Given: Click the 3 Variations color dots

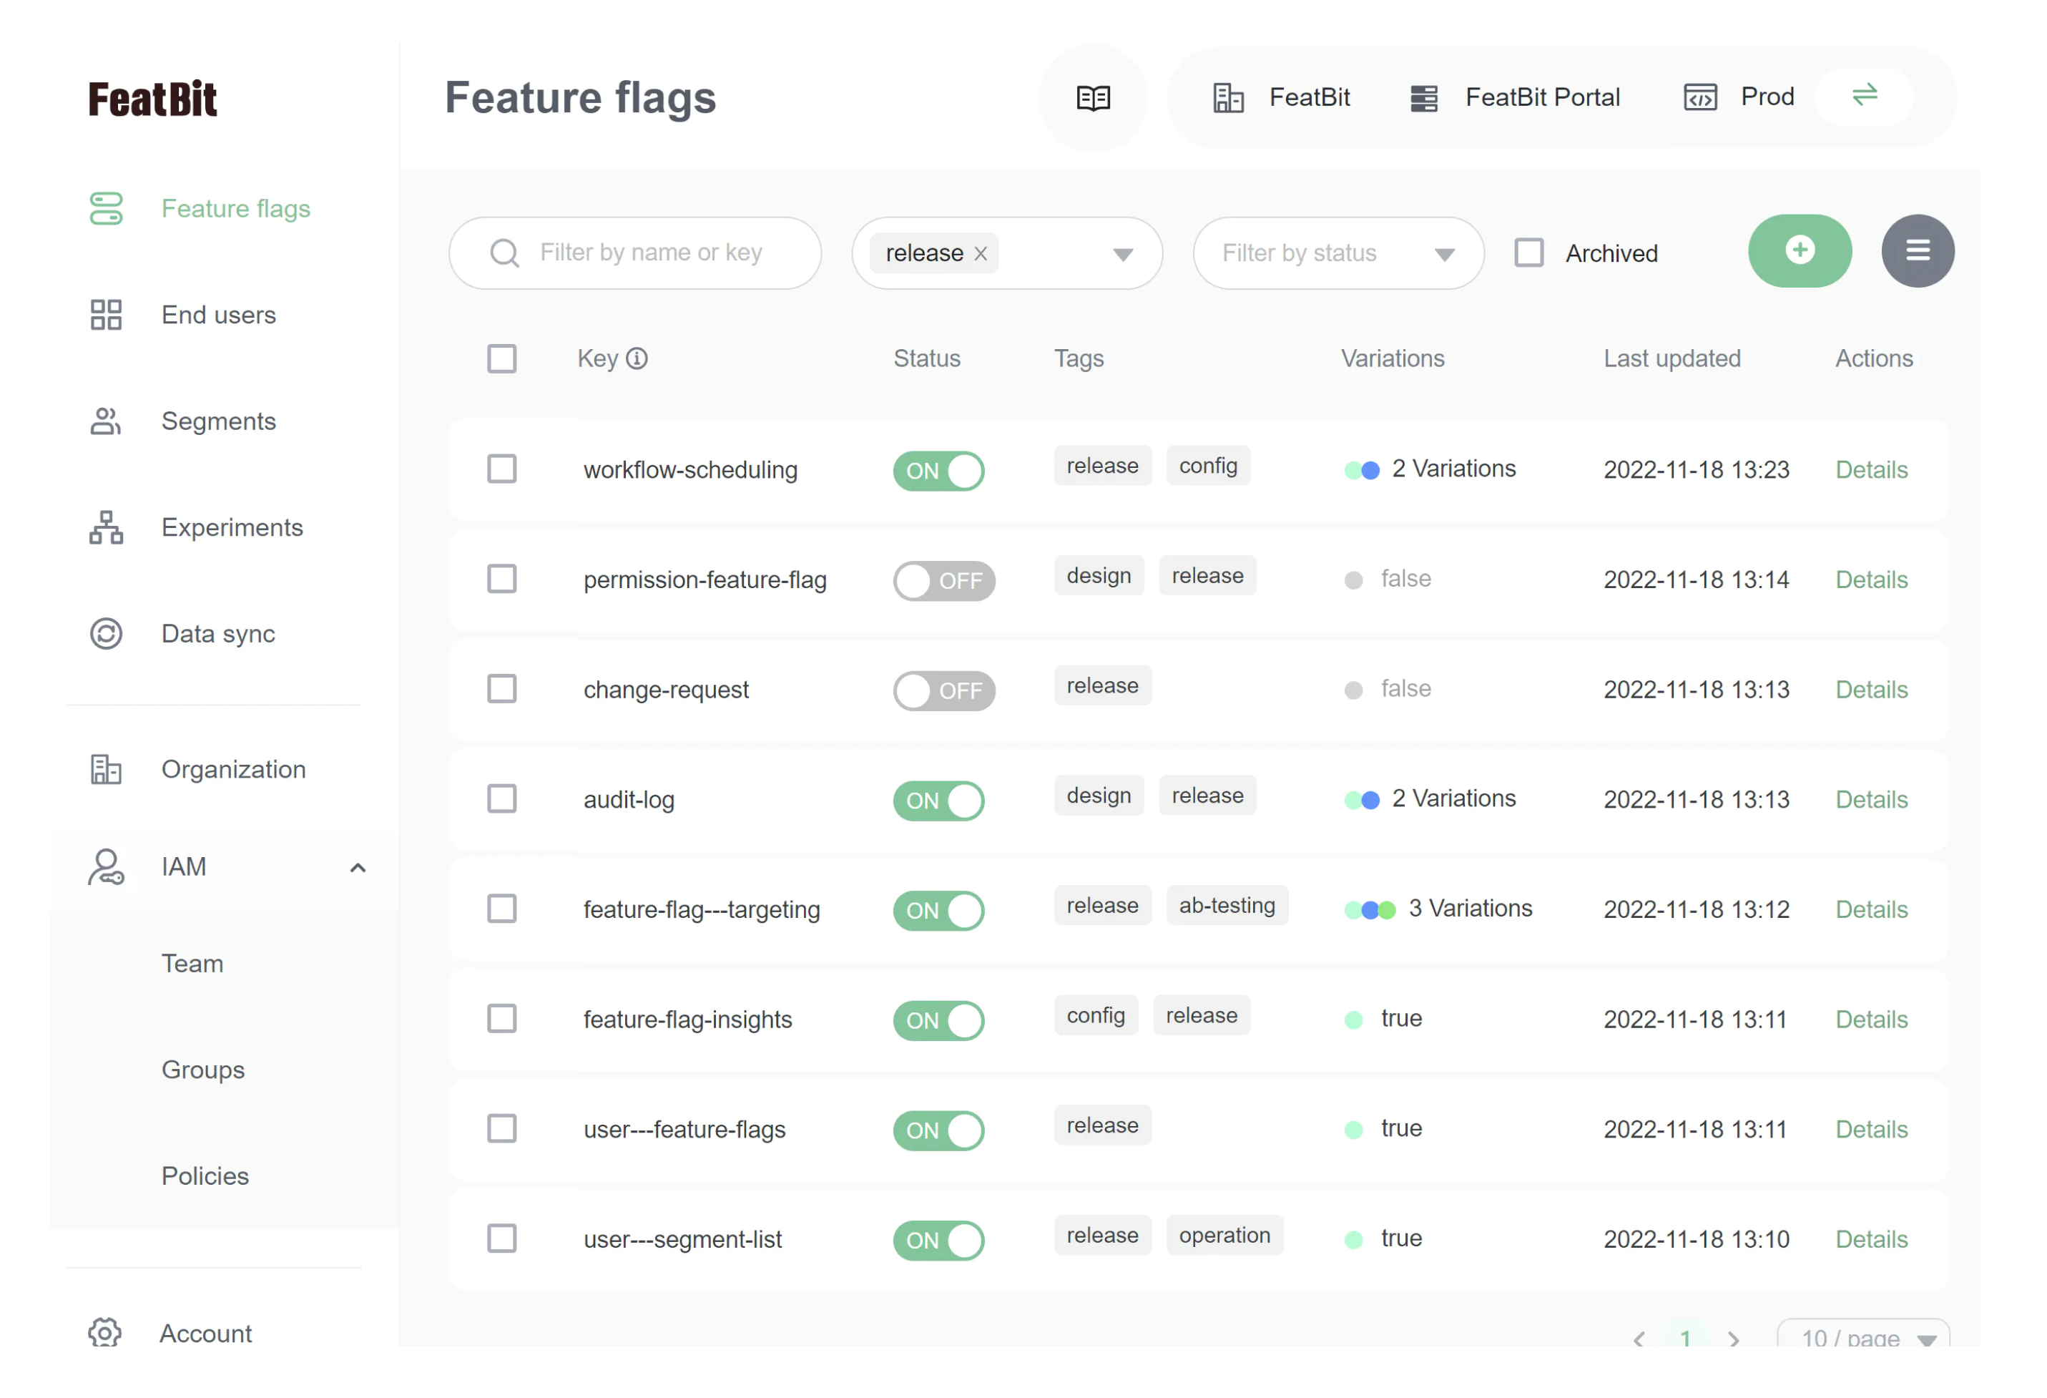Looking at the screenshot, I should coord(1370,911).
